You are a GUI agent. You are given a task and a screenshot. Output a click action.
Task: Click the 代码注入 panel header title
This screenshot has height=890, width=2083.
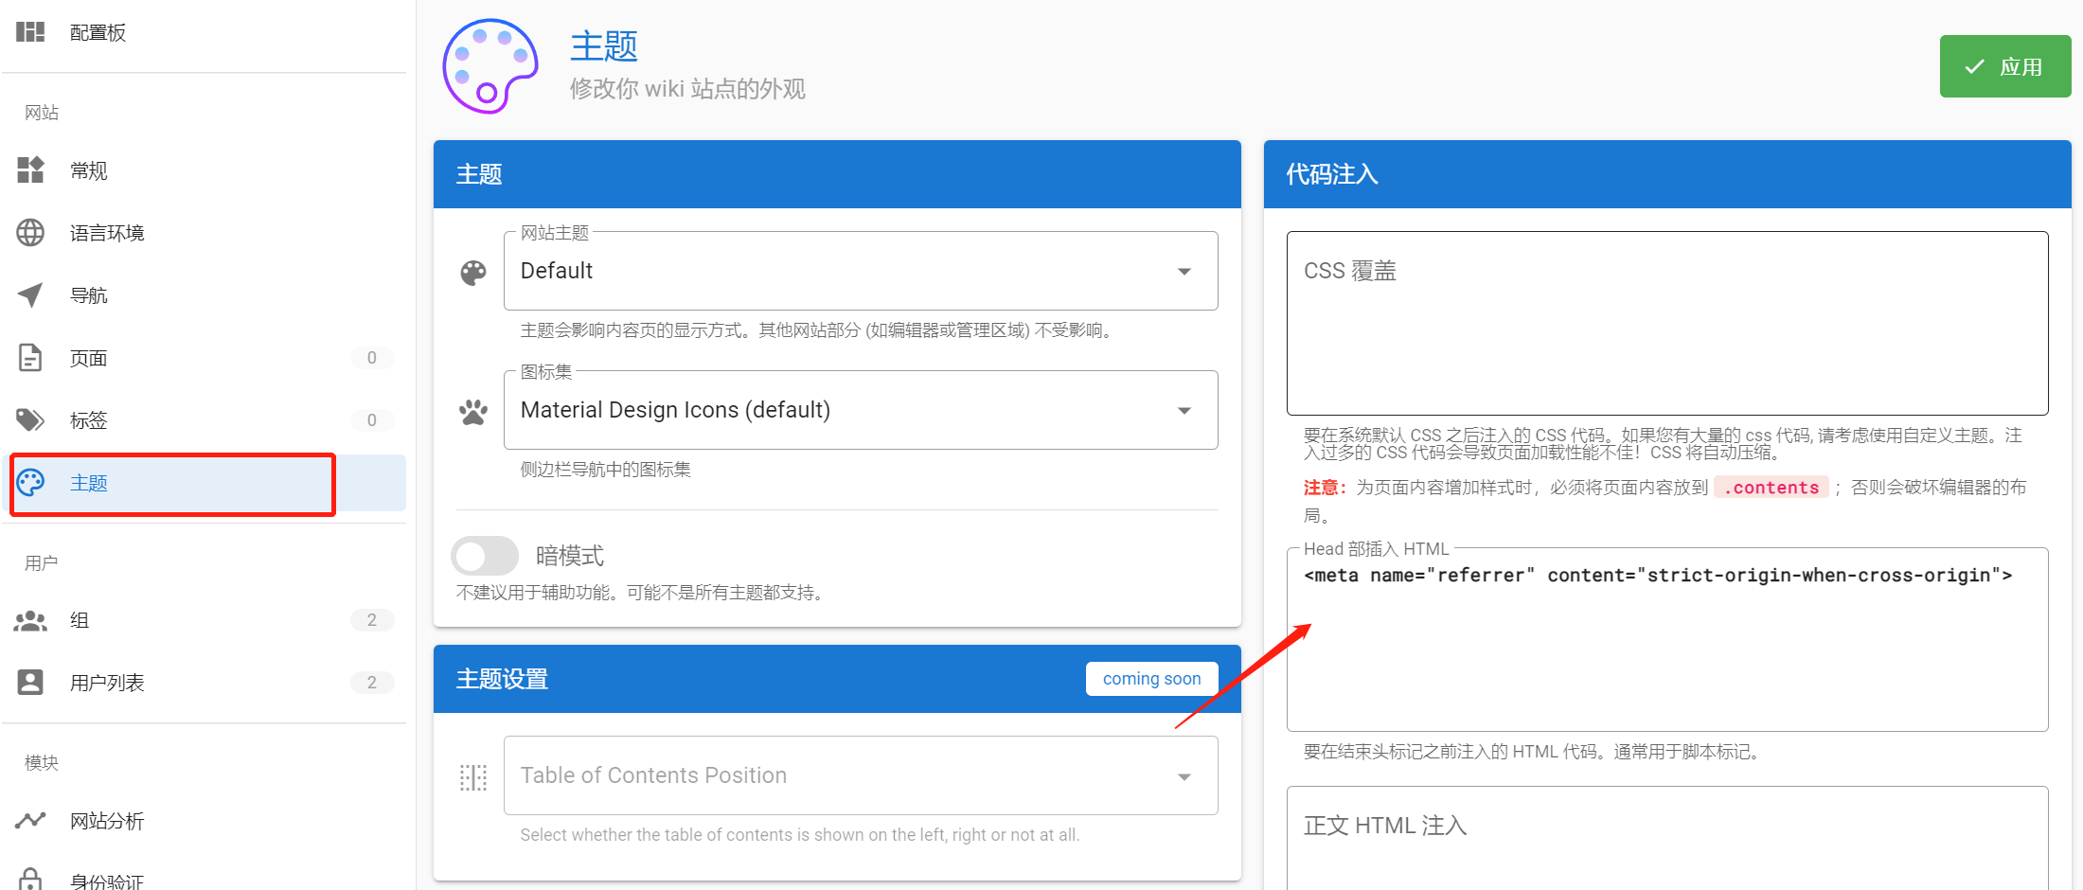[1332, 174]
